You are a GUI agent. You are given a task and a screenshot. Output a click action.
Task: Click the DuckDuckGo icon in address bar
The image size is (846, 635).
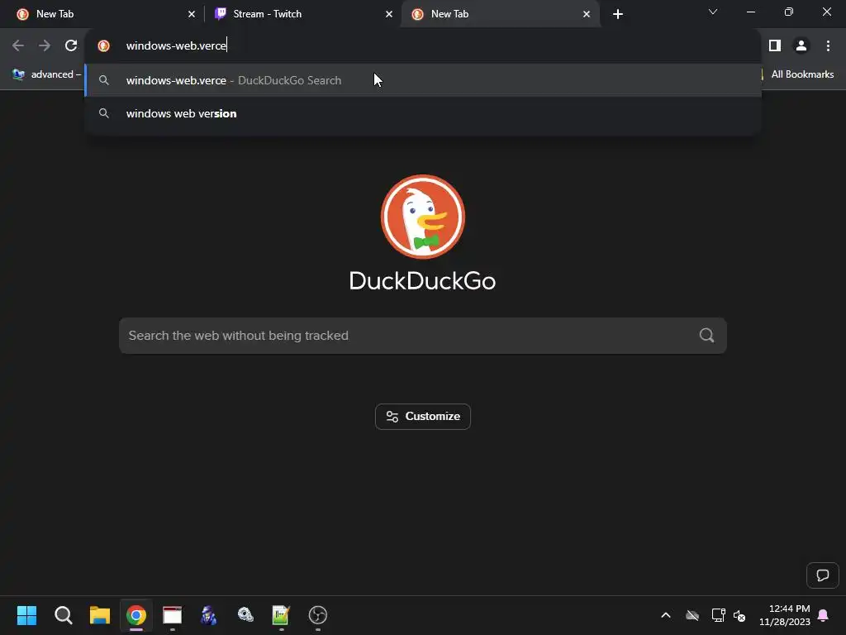(103, 46)
